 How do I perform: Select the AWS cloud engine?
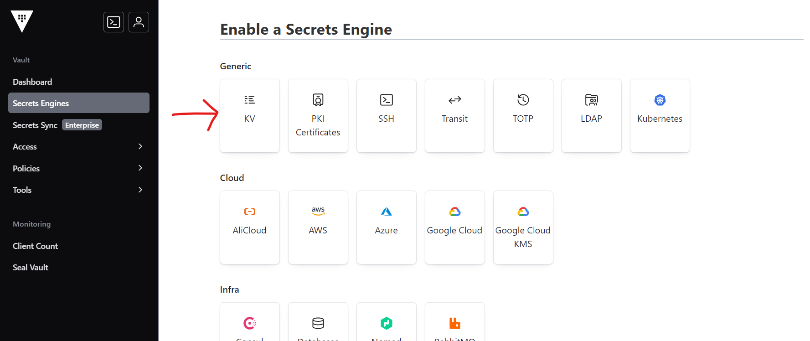[318, 227]
